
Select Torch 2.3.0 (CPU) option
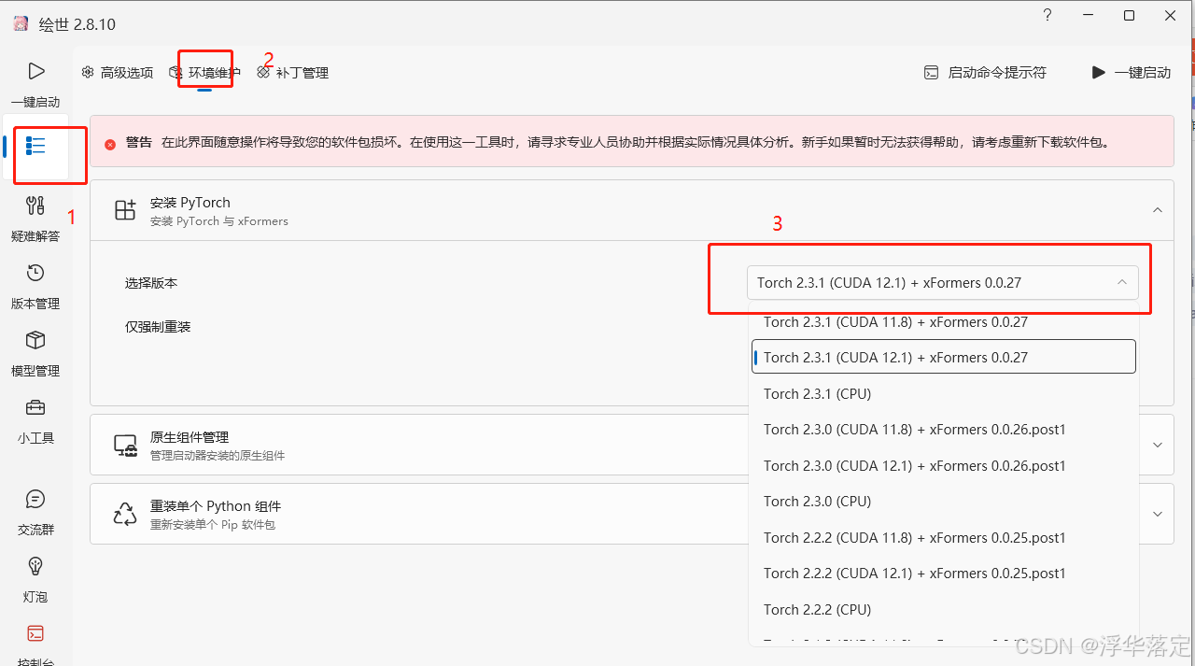coord(944,502)
